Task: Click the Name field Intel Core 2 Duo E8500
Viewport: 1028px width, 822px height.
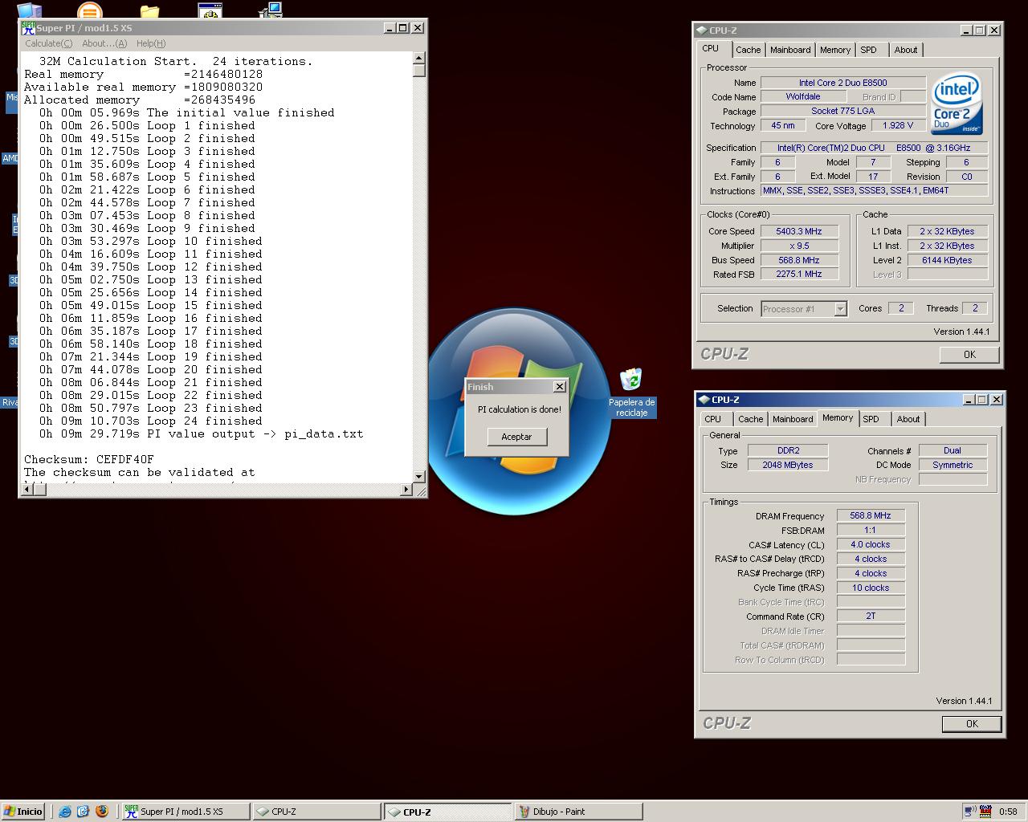Action: coord(842,83)
